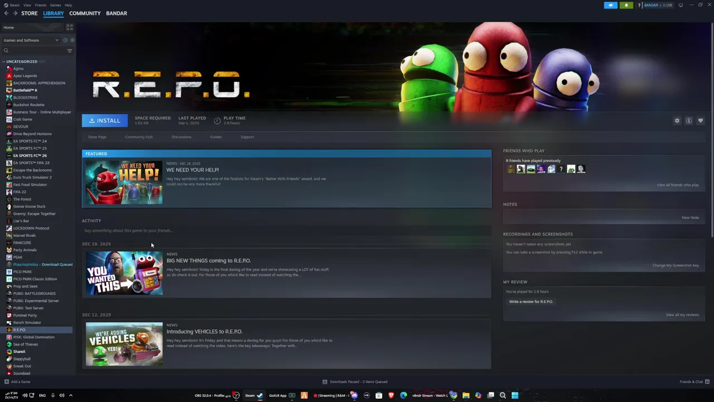Open the Introducing VEHICLES news thumbnail
714x402 pixels.
tap(124, 344)
